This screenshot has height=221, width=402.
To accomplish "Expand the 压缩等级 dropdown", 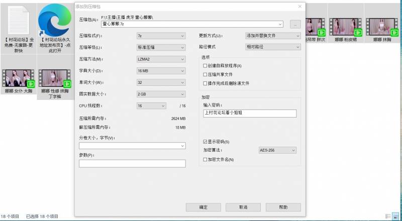I will point(161,48).
